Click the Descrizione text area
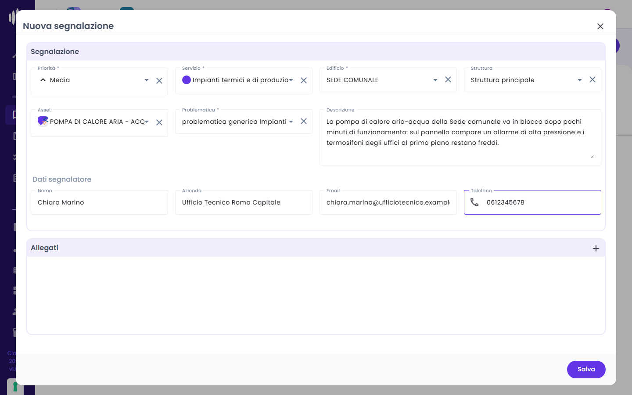Viewport: 632px width, 395px height. tap(460, 137)
